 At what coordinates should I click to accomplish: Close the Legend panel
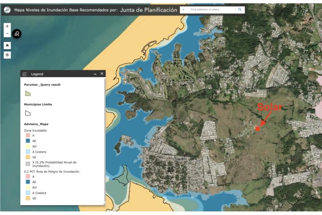tap(102, 73)
